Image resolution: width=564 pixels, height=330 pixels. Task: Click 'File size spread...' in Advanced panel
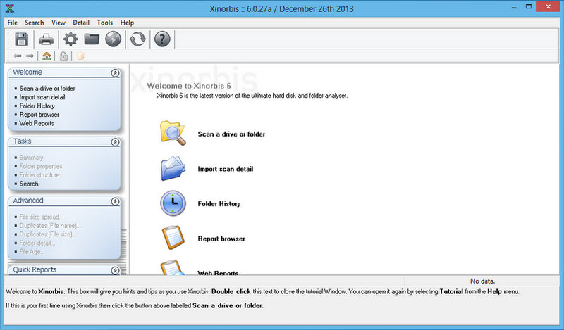42,217
